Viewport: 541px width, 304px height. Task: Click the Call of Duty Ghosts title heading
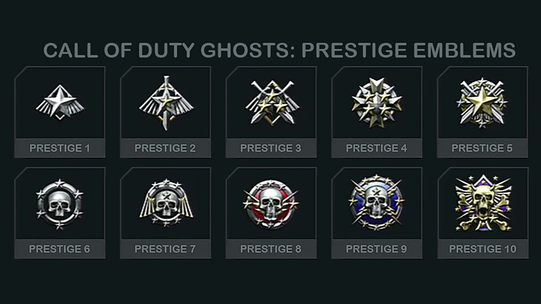pyautogui.click(x=279, y=50)
